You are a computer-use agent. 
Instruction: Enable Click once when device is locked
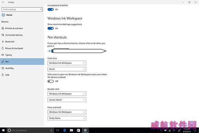(50, 81)
